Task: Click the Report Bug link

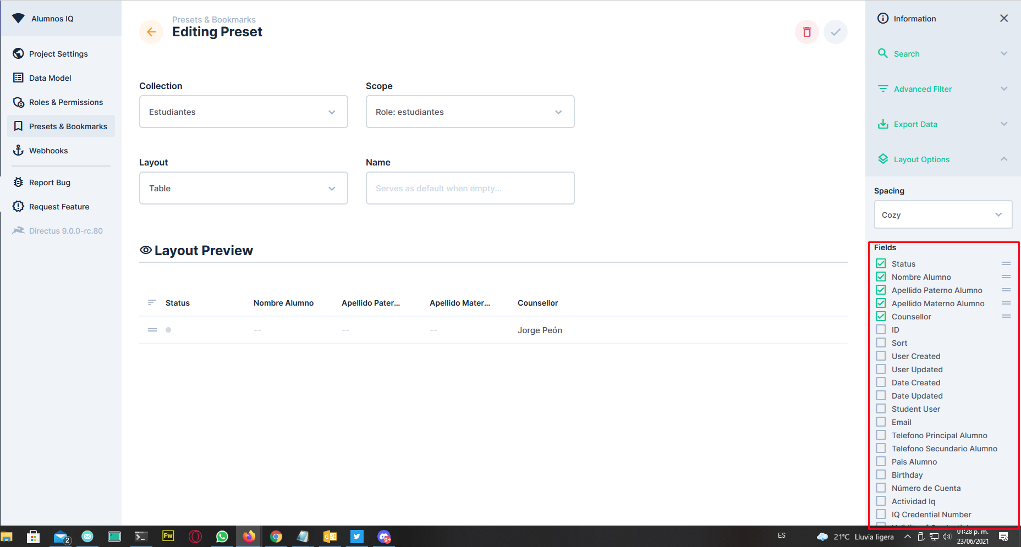Action: point(61,182)
